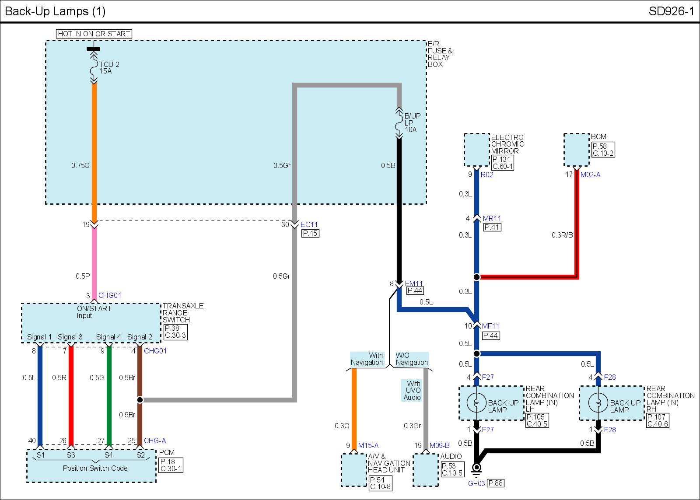Screen dimensions: 700x500
Task: Click the 'Signal 3' terminal label
Action: pos(70,337)
